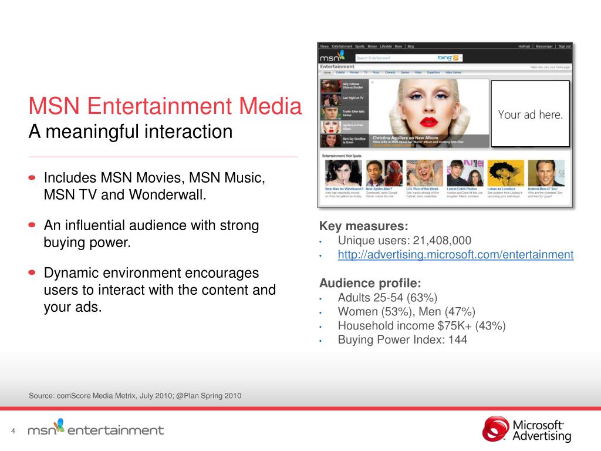Image resolution: width=601 pixels, height=451 pixels.
Task: Select the Video tab between Games and Superfans
Action: click(418, 72)
